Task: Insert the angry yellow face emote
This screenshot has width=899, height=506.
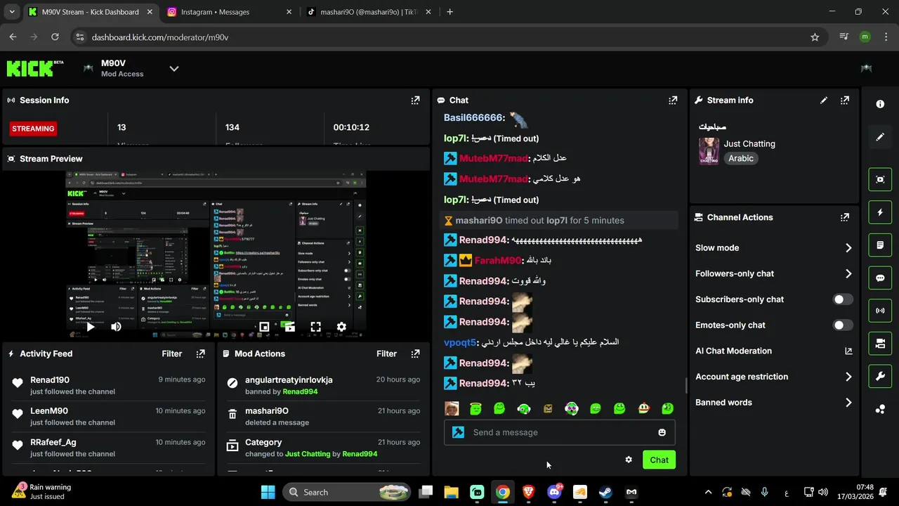Action: point(548,408)
